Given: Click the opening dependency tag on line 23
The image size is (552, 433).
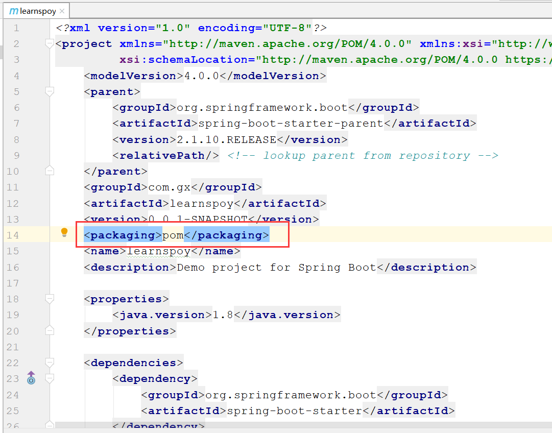Looking at the screenshot, I should tap(155, 379).
